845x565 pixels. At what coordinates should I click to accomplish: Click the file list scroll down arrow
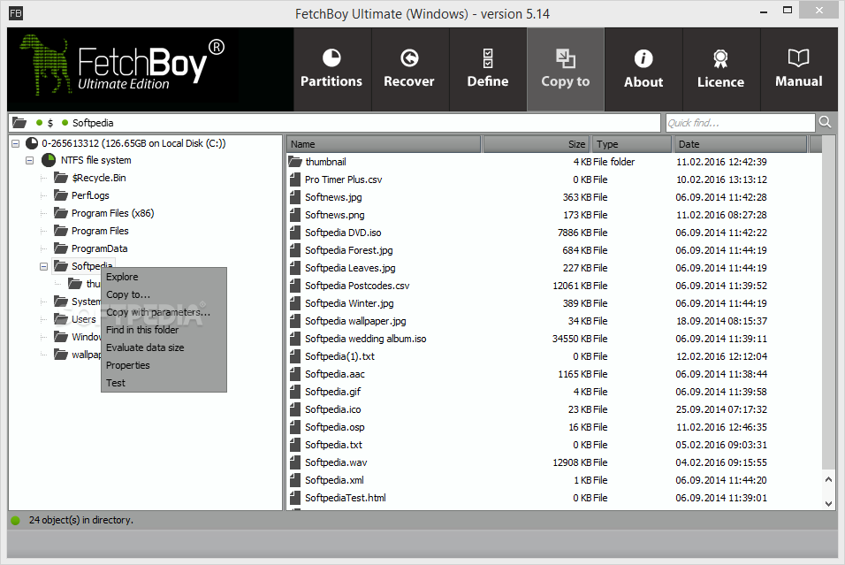tap(829, 503)
